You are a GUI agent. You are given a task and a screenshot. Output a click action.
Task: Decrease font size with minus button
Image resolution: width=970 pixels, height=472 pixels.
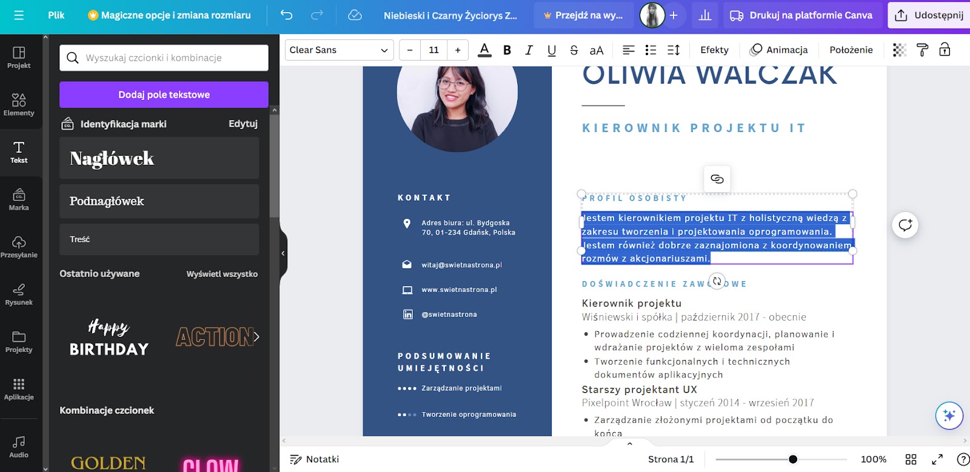coord(410,50)
